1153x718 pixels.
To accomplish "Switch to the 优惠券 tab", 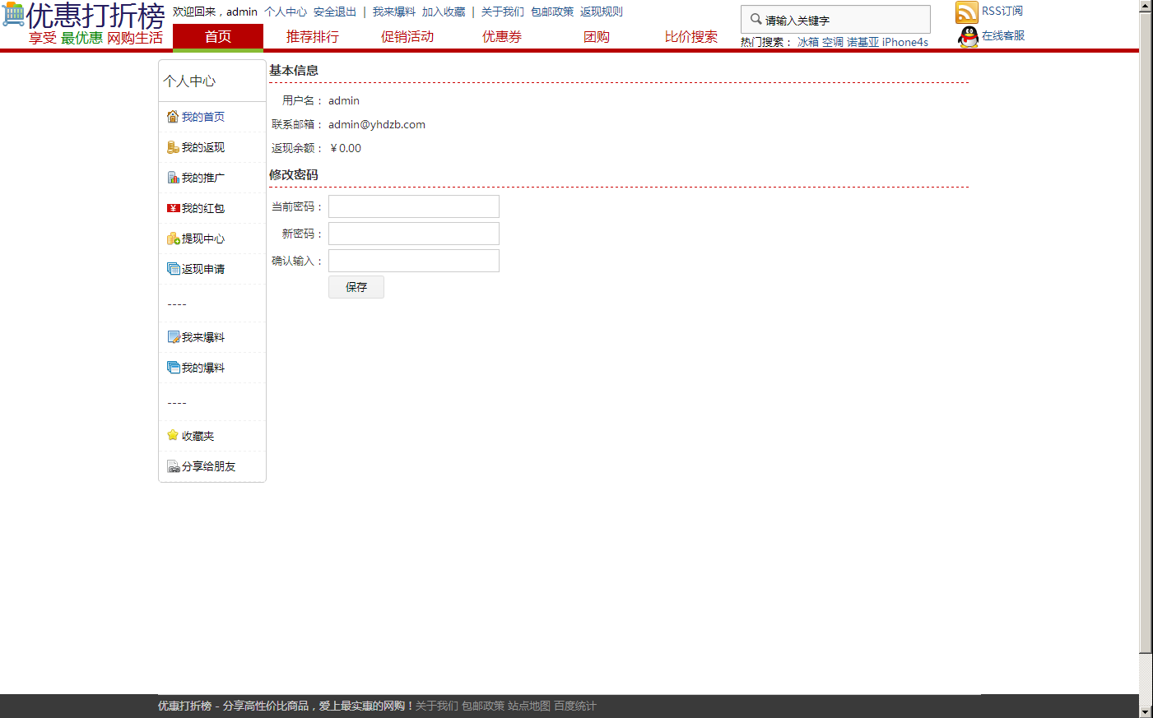I will click(502, 37).
